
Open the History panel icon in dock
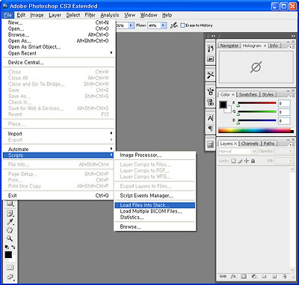[211, 49]
